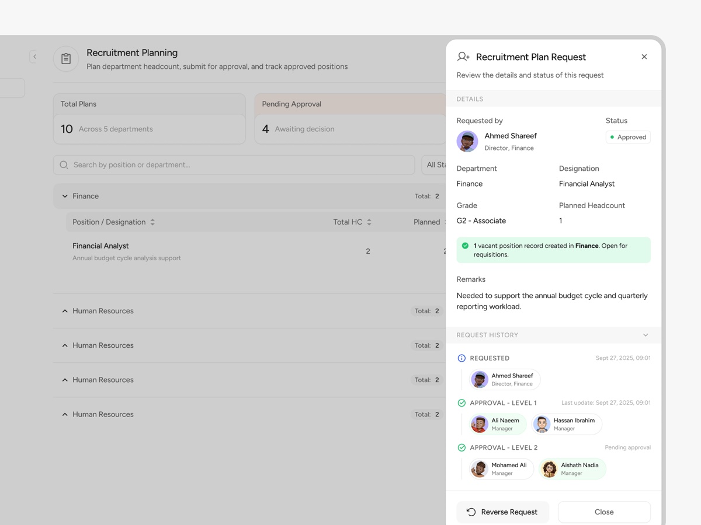The height and width of the screenshot is (525, 701).
Task: Click the green check icon in vacancy notice
Action: [x=466, y=246]
